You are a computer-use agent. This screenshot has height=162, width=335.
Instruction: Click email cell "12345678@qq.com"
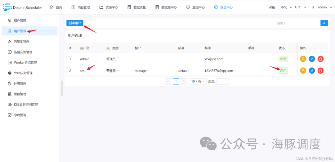[x=219, y=71]
